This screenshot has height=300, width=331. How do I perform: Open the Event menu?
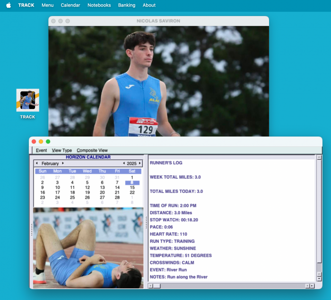[42, 150]
